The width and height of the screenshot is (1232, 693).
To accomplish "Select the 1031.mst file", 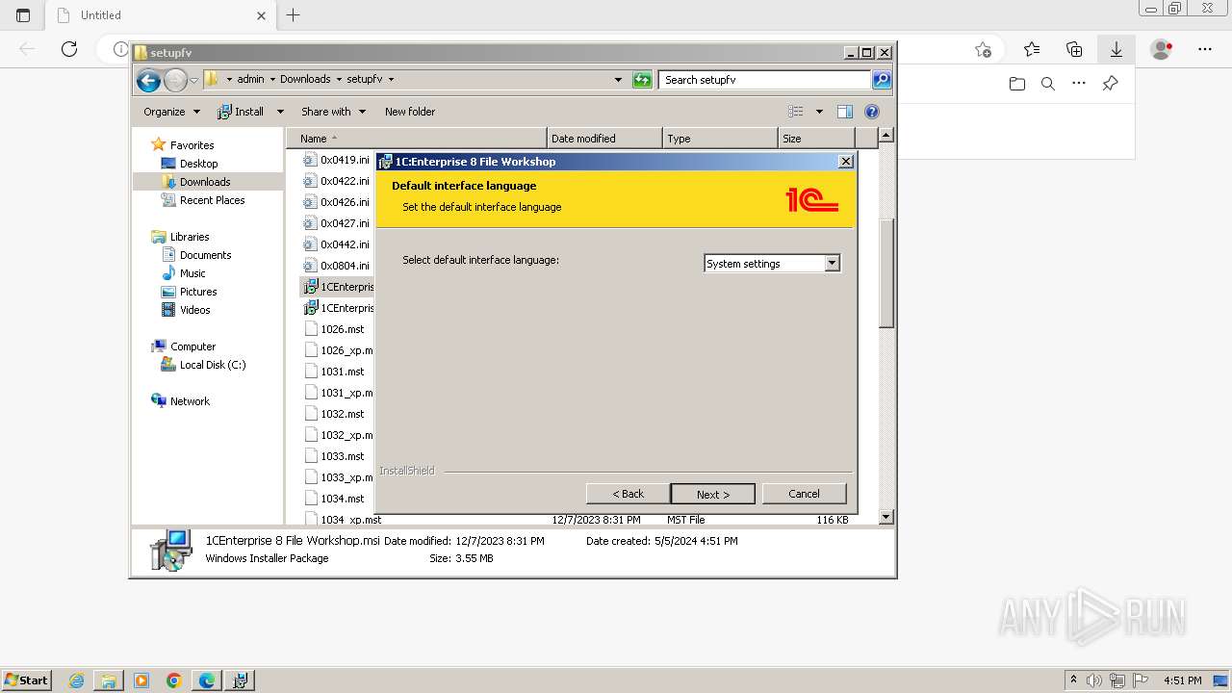I will pyautogui.click(x=335, y=372).
